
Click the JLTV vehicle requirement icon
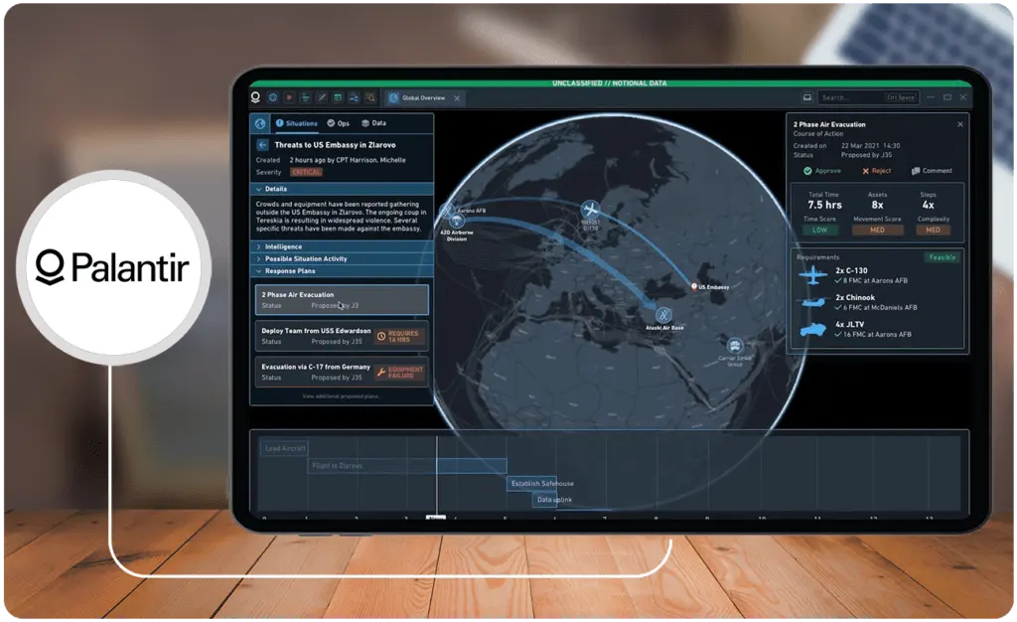[x=812, y=330]
